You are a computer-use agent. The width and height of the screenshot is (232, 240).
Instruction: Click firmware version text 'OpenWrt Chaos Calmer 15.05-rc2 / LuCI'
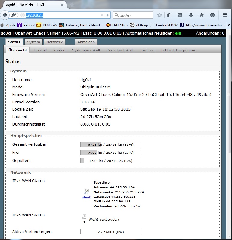point(119,94)
